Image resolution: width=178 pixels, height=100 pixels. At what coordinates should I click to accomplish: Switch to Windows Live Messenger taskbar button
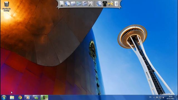[36, 97]
